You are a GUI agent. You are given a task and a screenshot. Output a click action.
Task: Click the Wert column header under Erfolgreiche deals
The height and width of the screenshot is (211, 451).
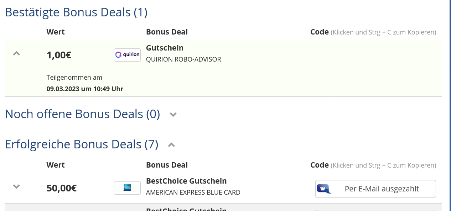pyautogui.click(x=56, y=165)
